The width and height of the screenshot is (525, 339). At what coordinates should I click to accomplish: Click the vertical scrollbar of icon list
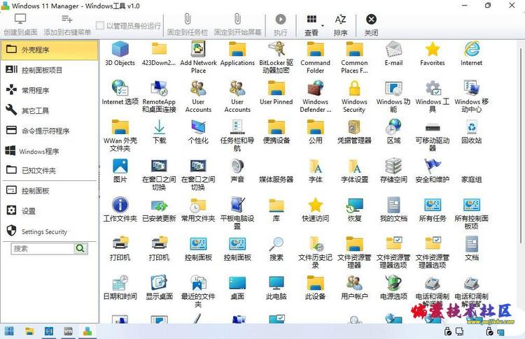[x=521, y=145]
